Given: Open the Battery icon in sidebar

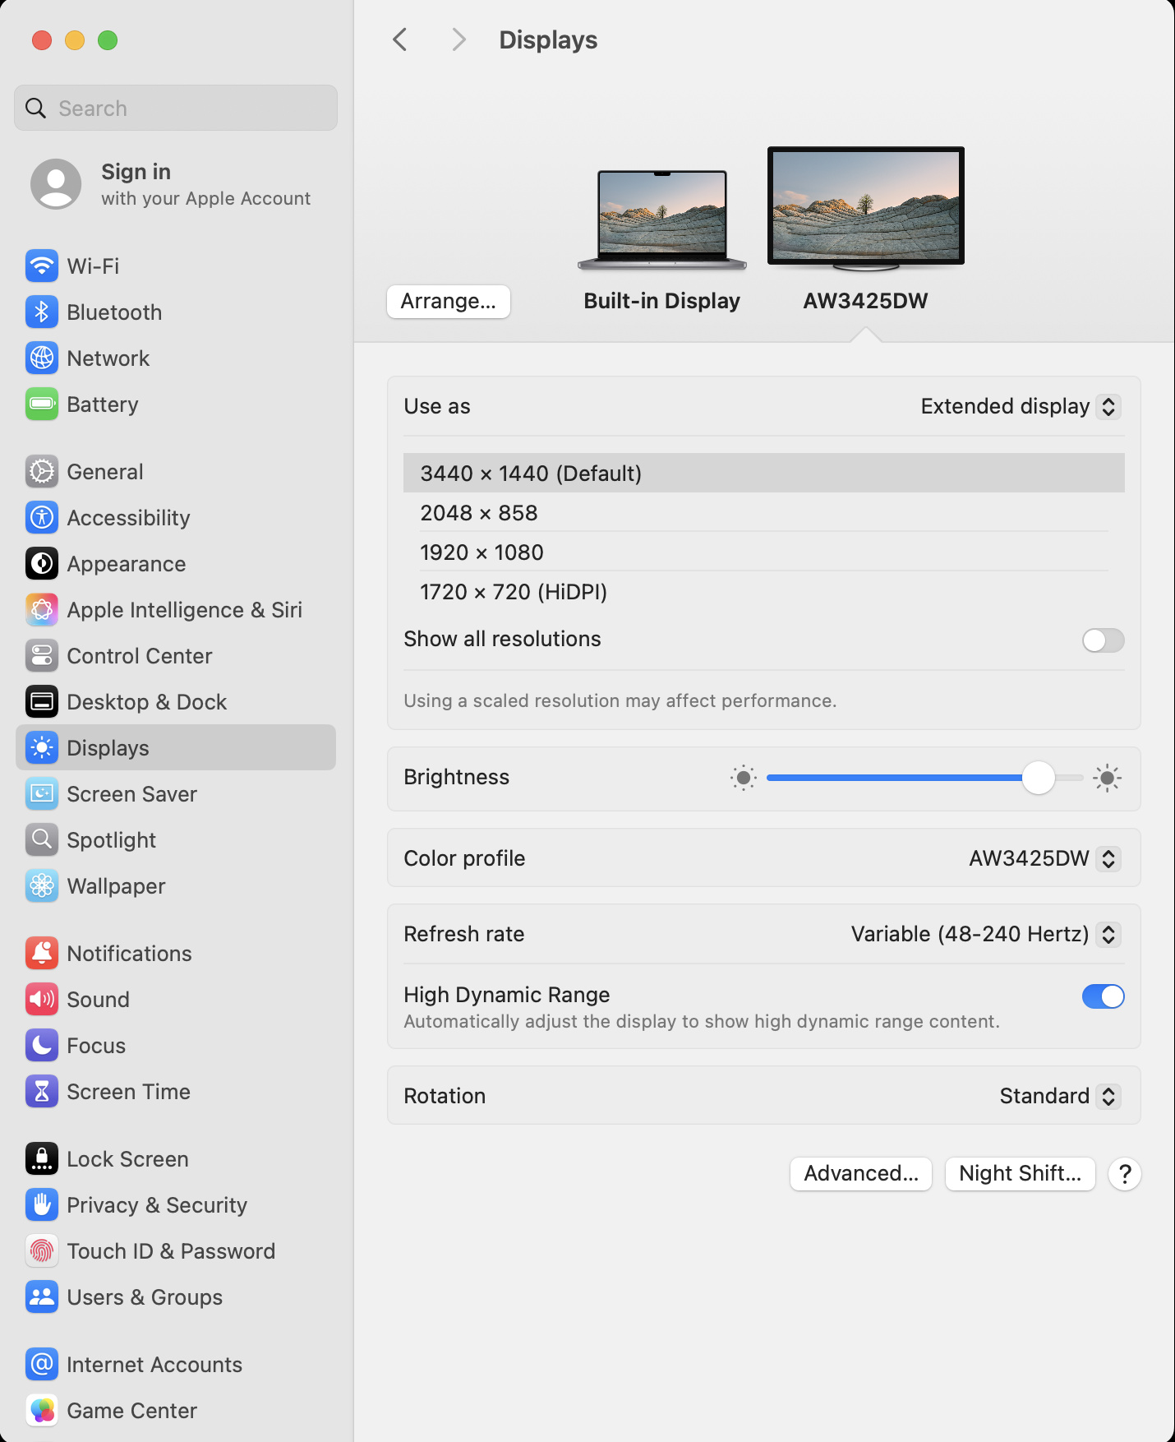Looking at the screenshot, I should [42, 404].
